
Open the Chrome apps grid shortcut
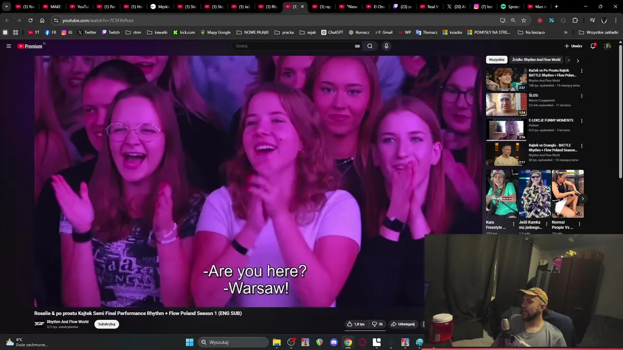tap(16, 33)
